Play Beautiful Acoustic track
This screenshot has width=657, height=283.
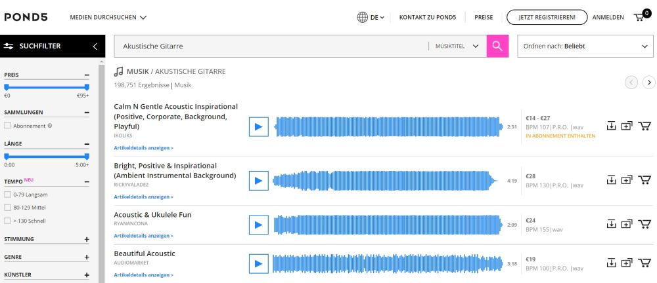tap(258, 264)
